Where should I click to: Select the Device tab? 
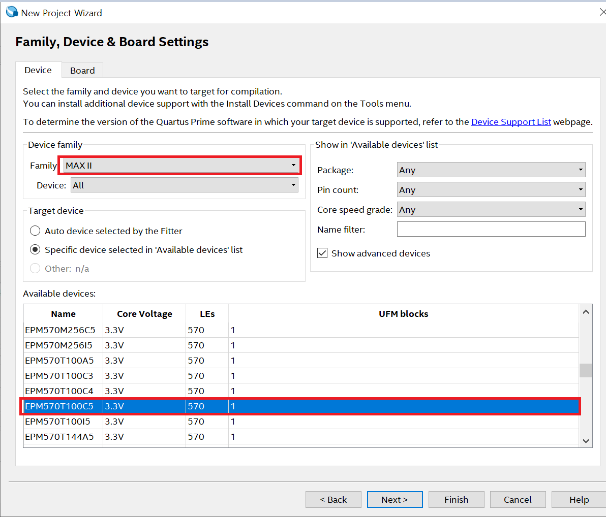pyautogui.click(x=38, y=70)
